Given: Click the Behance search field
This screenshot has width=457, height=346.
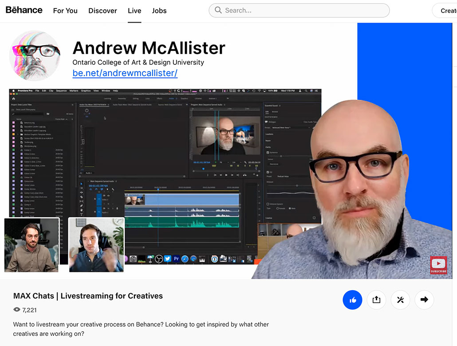Looking at the screenshot, I should click(299, 11).
